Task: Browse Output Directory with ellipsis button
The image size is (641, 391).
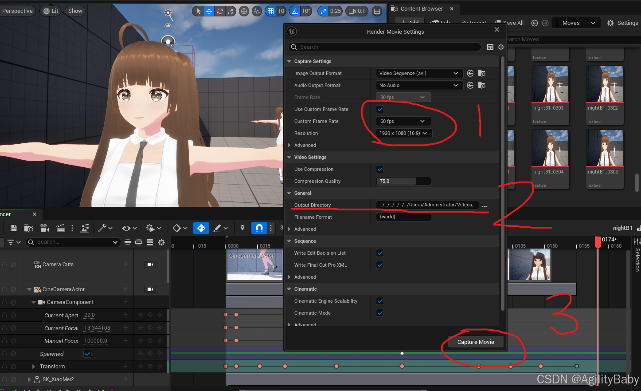Action: (484, 206)
